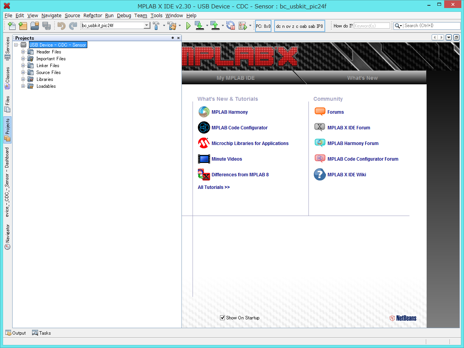Switch to the What's New tab
Screen dimensions: 464x348
[x=362, y=78]
